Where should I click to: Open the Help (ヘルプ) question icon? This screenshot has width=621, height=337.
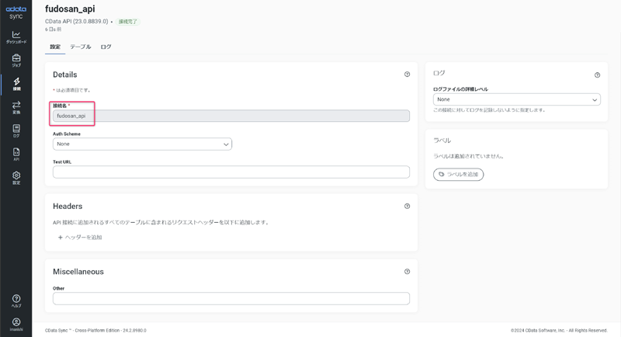16,301
